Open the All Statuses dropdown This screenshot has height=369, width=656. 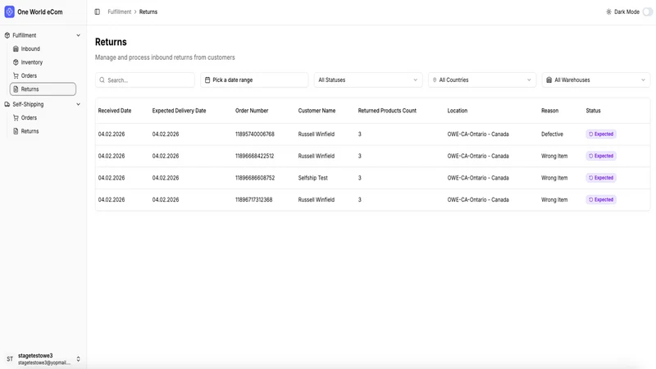click(368, 80)
